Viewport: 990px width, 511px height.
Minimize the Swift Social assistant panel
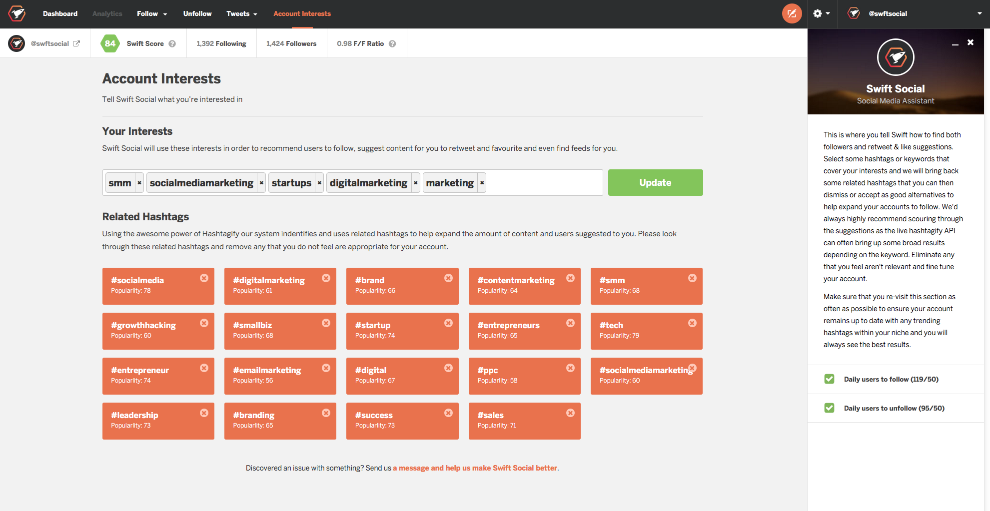[x=955, y=44]
